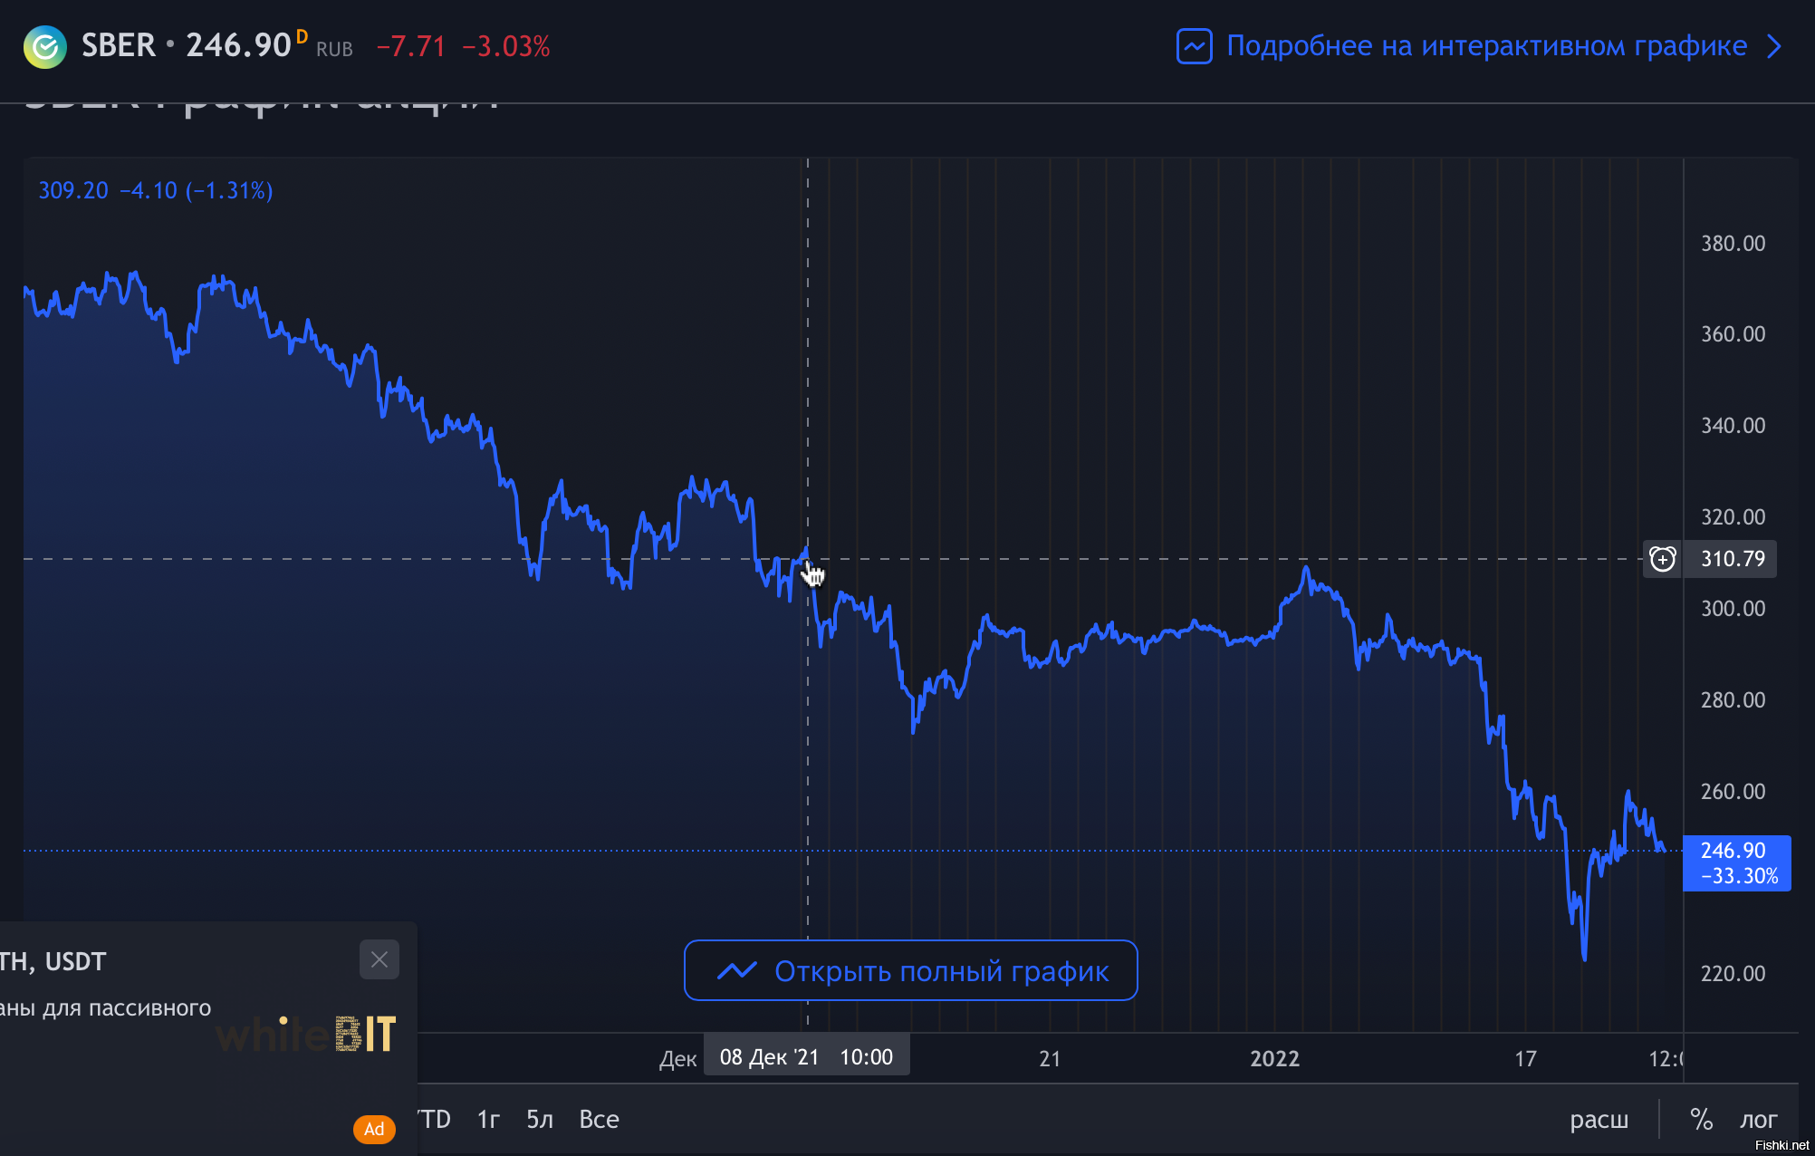The image size is (1815, 1156).
Task: Select the YTD time range
Action: (x=434, y=1120)
